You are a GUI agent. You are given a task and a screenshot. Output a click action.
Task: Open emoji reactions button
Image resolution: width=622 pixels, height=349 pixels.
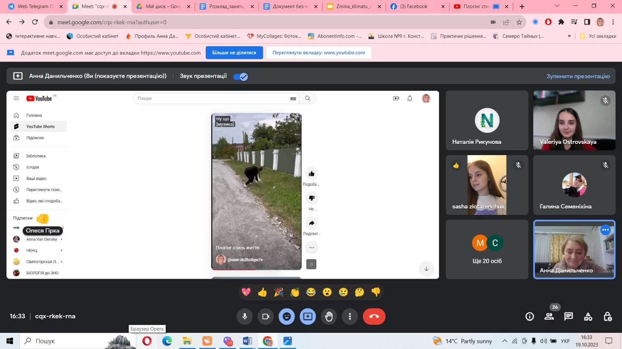click(x=287, y=317)
